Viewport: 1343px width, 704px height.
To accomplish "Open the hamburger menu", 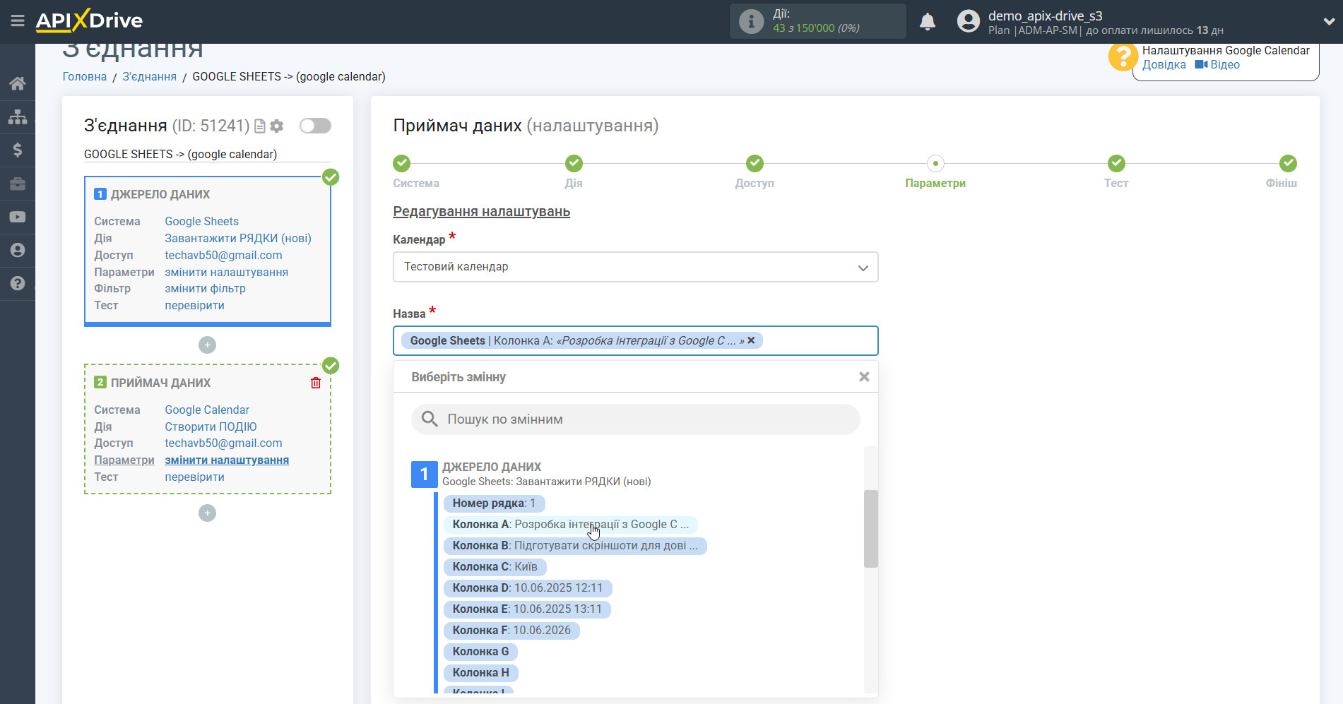I will point(18,21).
